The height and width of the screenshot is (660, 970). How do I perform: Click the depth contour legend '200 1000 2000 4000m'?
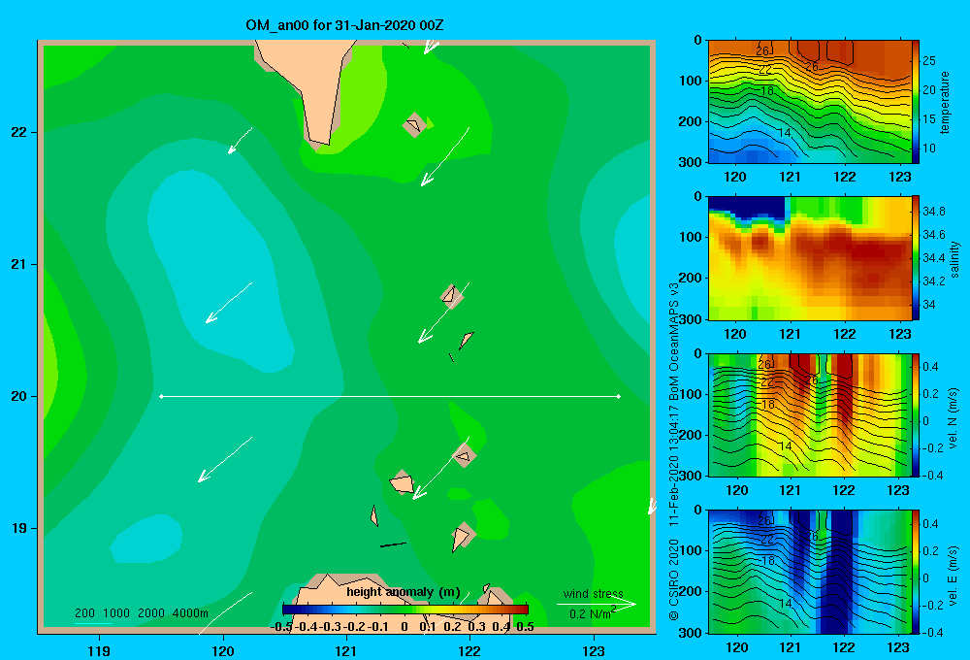coord(141,613)
